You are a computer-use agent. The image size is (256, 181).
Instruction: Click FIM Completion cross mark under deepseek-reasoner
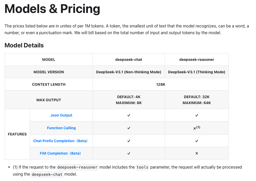tap(197, 153)
